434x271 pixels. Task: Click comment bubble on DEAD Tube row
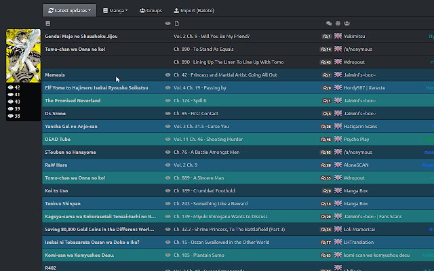click(327, 139)
